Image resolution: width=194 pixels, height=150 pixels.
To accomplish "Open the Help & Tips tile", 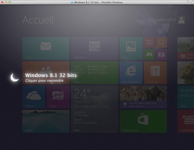I will 155,73.
